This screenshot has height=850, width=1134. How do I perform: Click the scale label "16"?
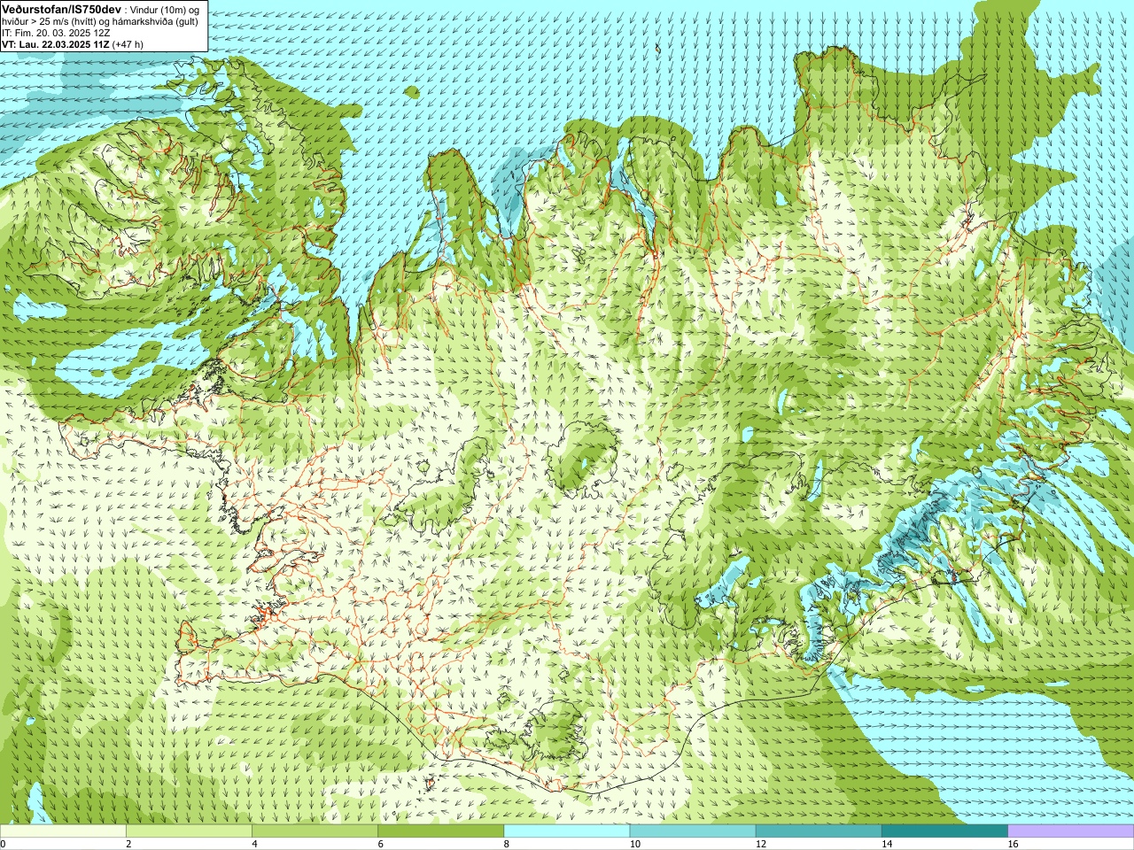1014,844
